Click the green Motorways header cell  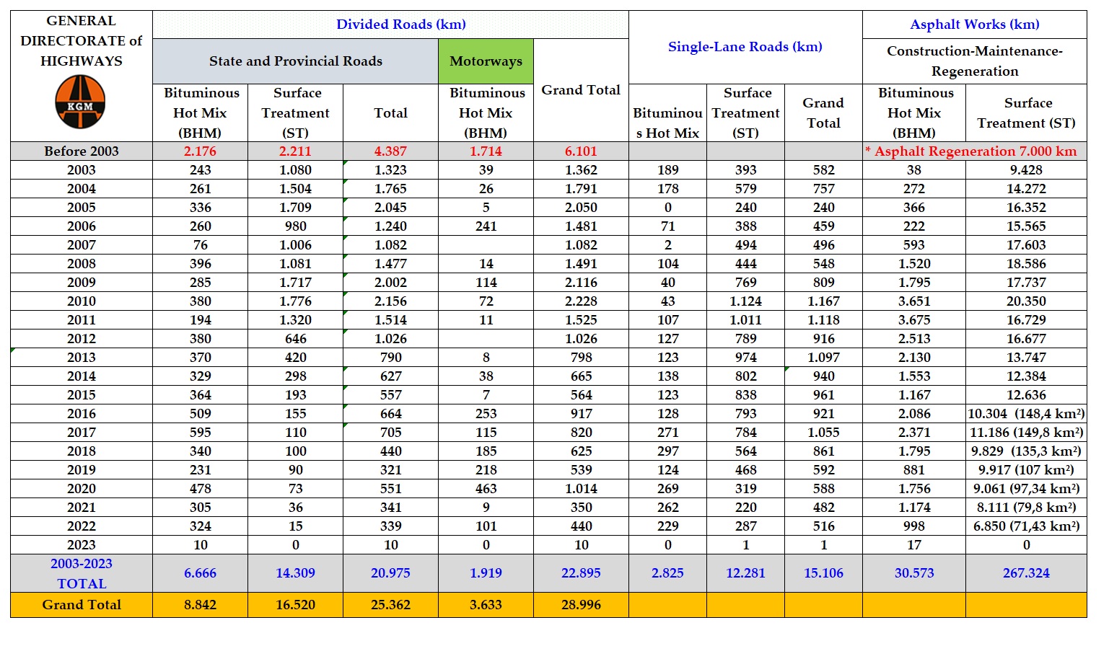486,61
